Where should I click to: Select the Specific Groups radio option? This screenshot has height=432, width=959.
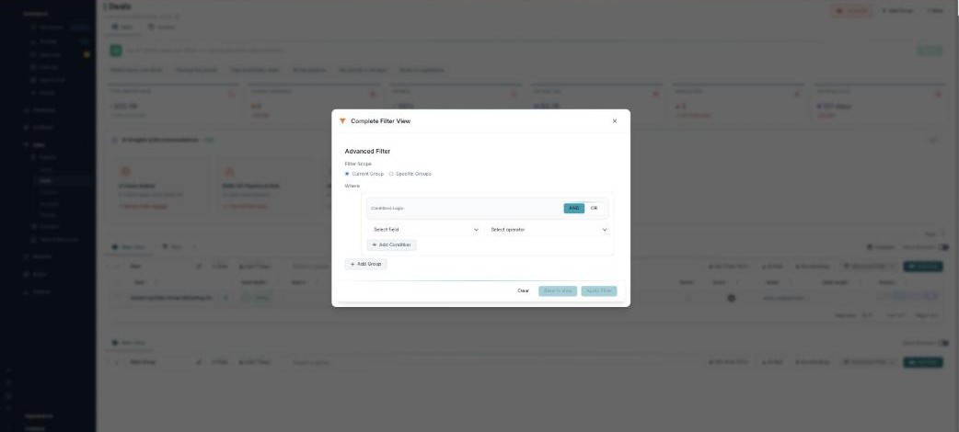pyautogui.click(x=391, y=174)
